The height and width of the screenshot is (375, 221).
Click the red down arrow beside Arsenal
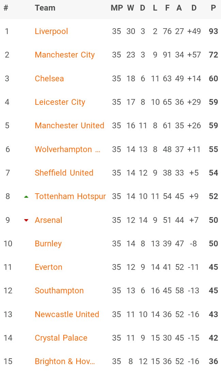tap(26, 220)
